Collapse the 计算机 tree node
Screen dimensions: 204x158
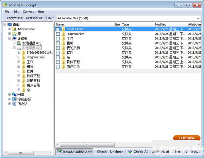pos(10,38)
